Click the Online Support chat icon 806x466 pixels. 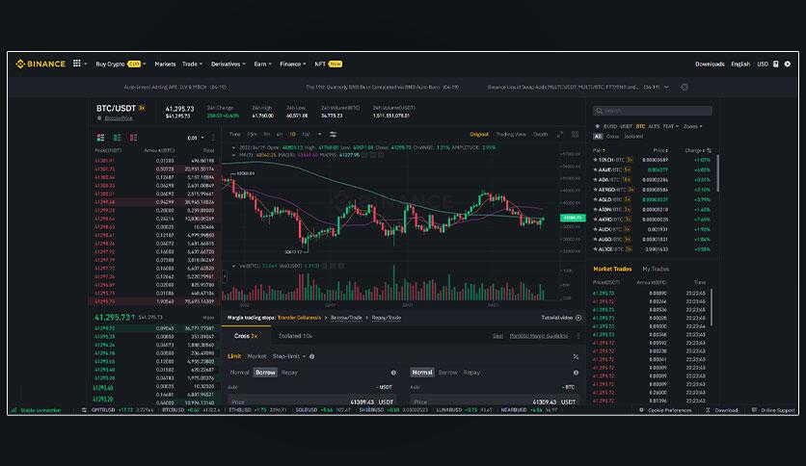[754, 410]
